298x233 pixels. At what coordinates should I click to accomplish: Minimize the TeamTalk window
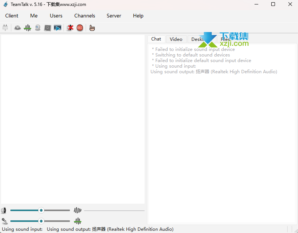[x=256, y=4]
